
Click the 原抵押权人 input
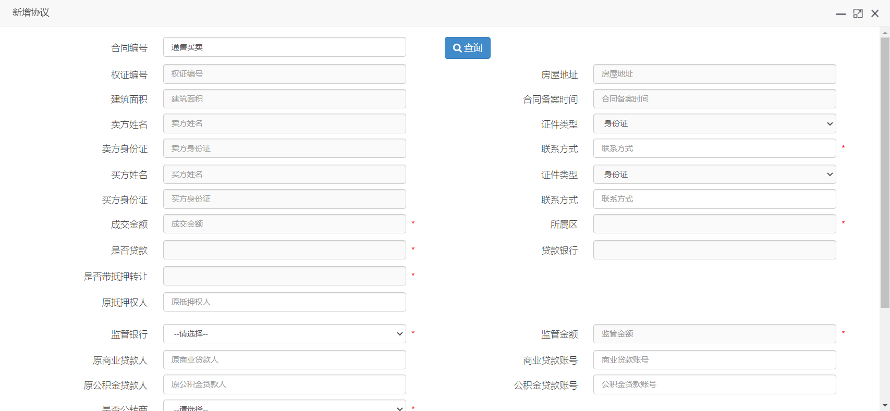[285, 302]
